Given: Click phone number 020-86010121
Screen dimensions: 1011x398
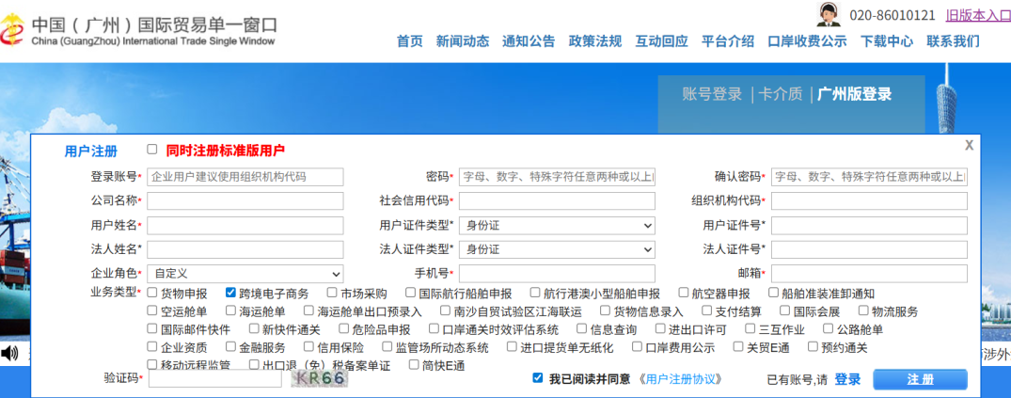Looking at the screenshot, I should (893, 15).
